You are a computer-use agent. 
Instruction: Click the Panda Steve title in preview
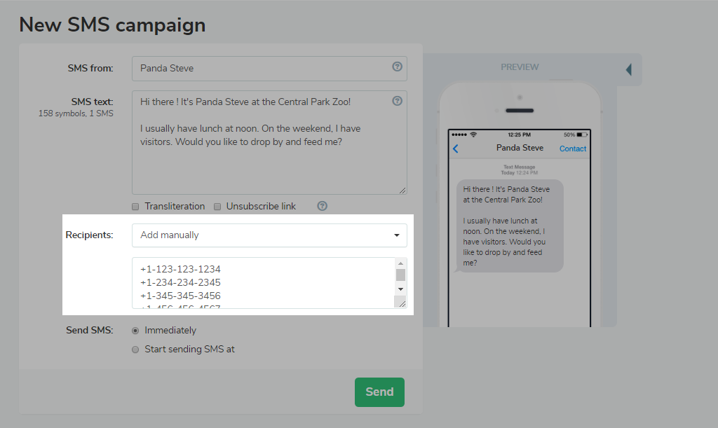pos(520,148)
